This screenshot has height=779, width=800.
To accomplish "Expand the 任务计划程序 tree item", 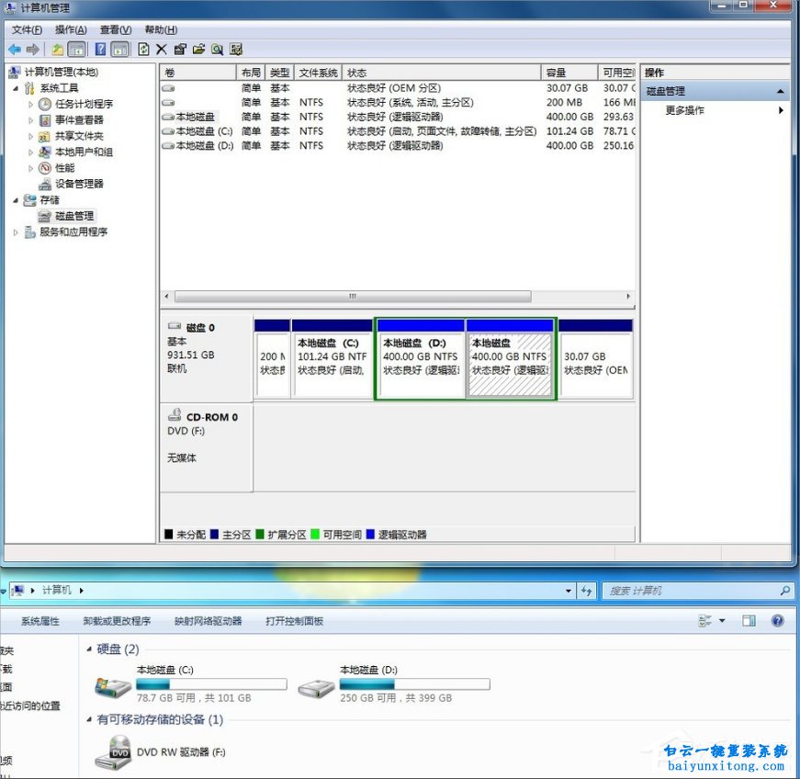I will (x=28, y=103).
